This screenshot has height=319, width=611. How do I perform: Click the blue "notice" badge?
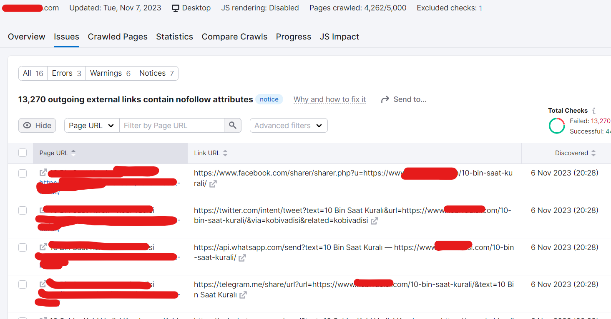point(269,99)
